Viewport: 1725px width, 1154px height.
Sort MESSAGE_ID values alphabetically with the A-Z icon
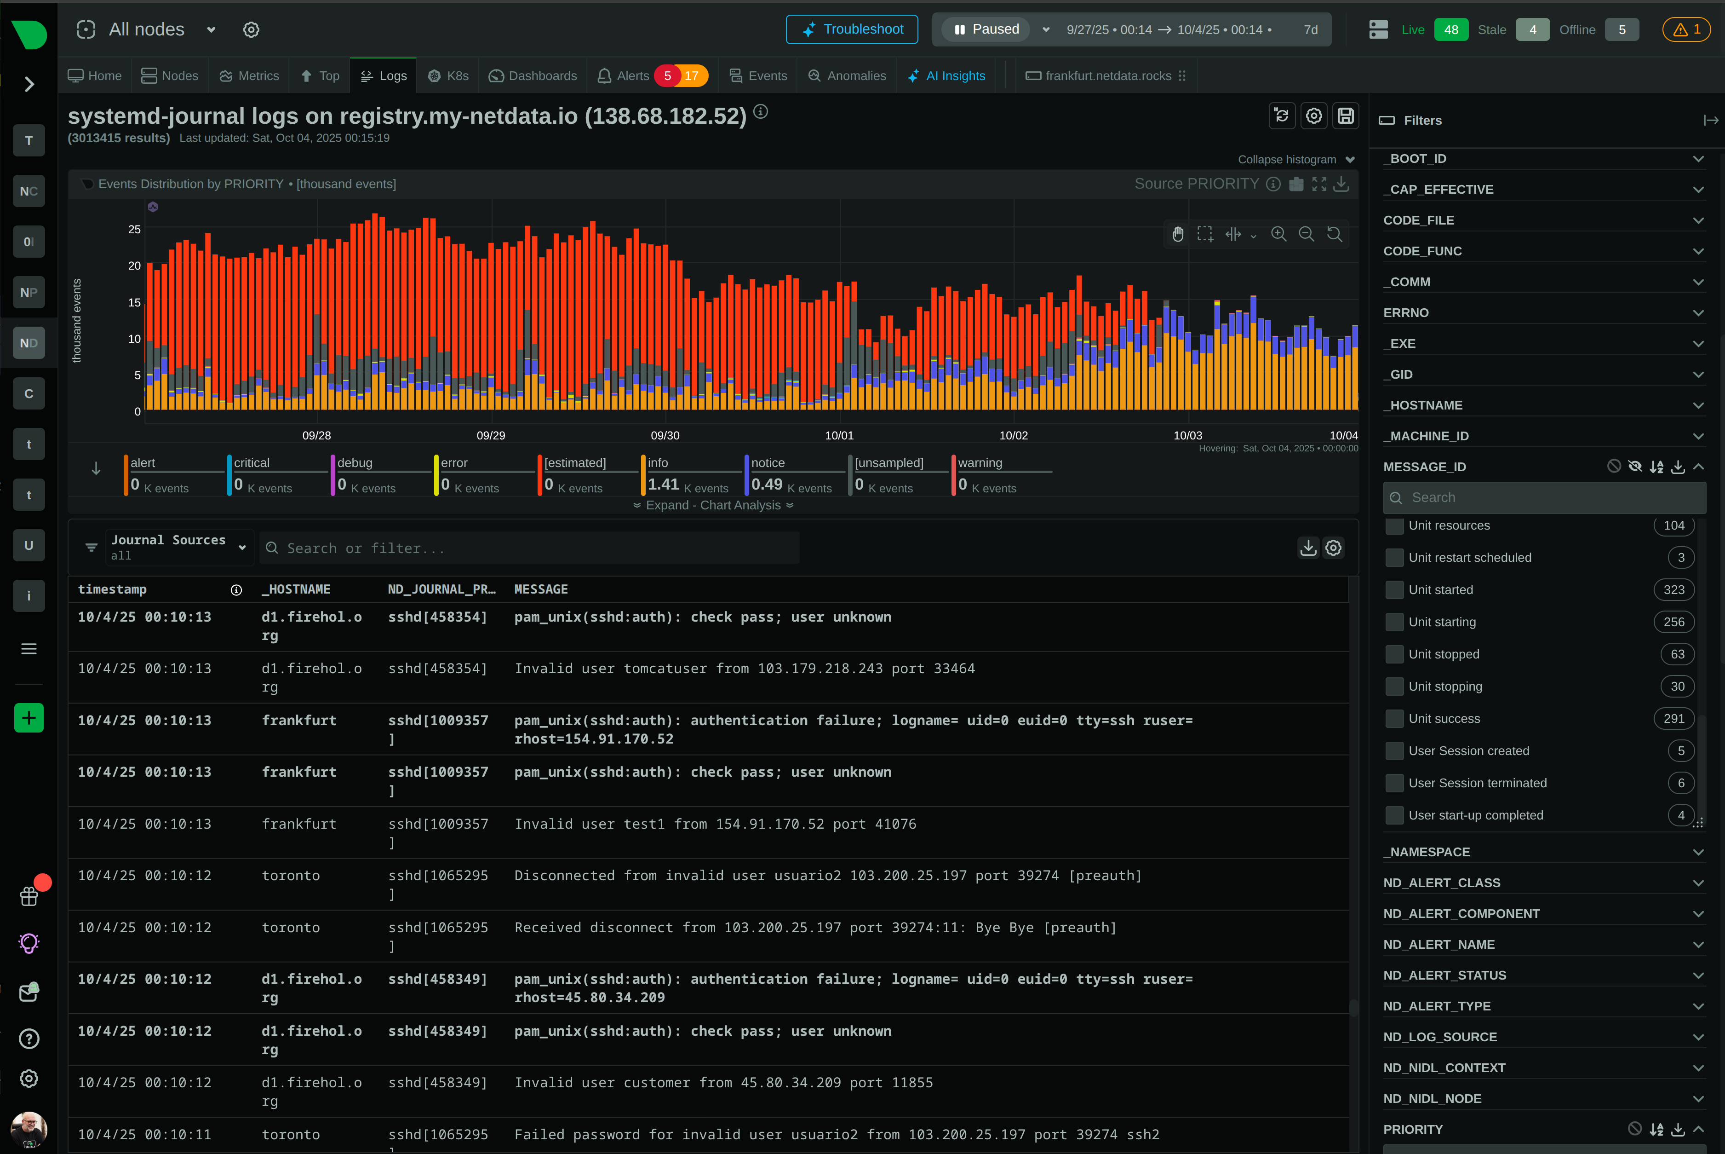click(1657, 466)
